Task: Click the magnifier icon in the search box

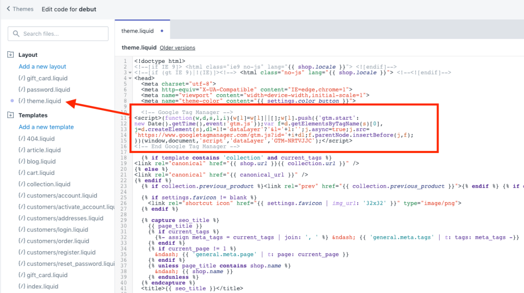Action: click(x=16, y=34)
